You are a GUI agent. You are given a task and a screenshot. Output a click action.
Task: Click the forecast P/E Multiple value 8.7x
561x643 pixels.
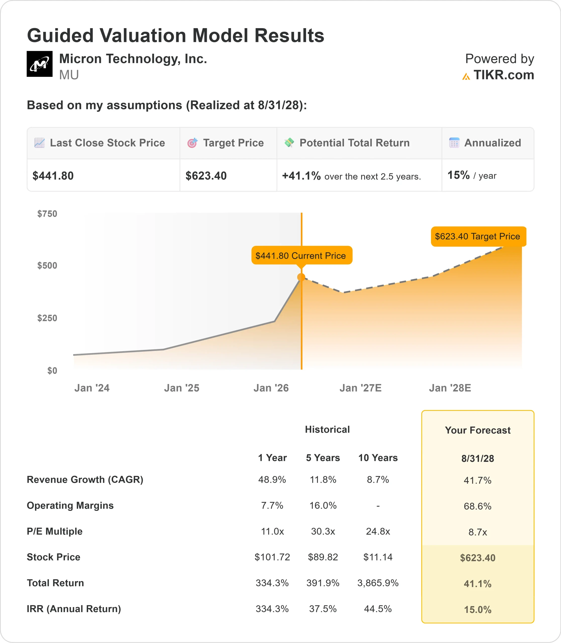click(477, 532)
